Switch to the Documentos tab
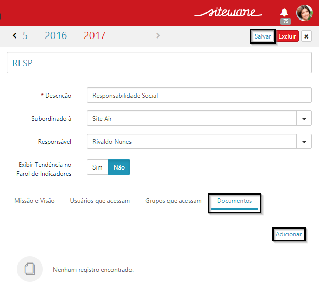This screenshot has width=319, height=282. pyautogui.click(x=234, y=201)
